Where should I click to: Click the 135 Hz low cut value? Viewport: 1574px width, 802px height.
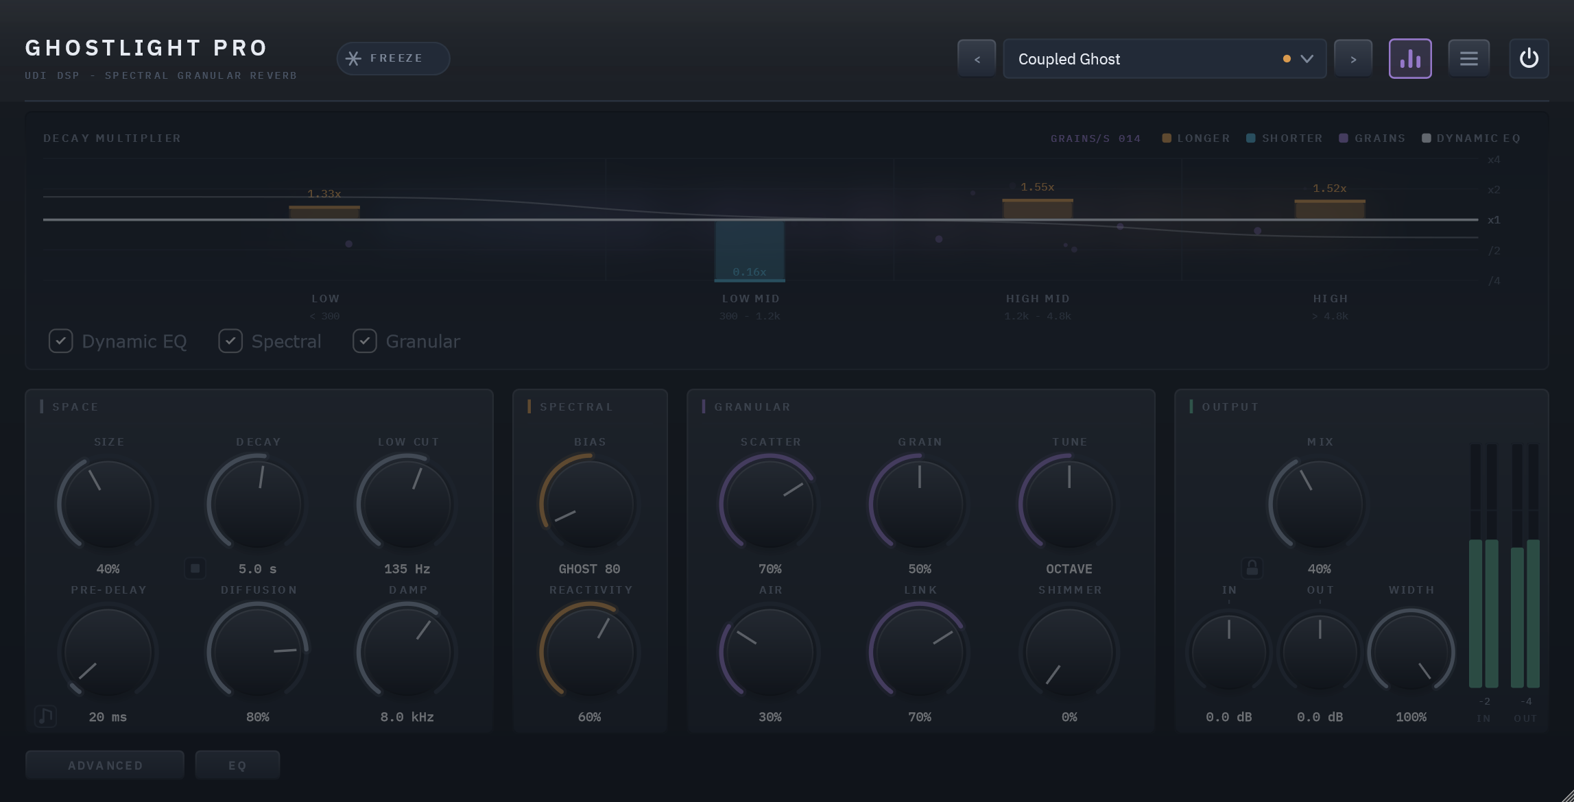(x=407, y=569)
